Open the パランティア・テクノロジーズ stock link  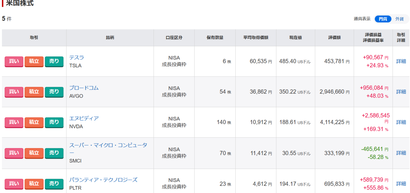tap(103, 180)
